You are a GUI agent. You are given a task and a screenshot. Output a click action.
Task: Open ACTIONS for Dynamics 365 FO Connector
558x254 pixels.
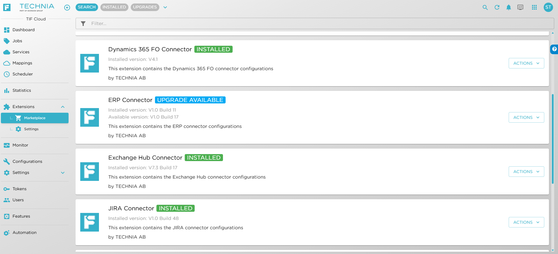point(526,63)
